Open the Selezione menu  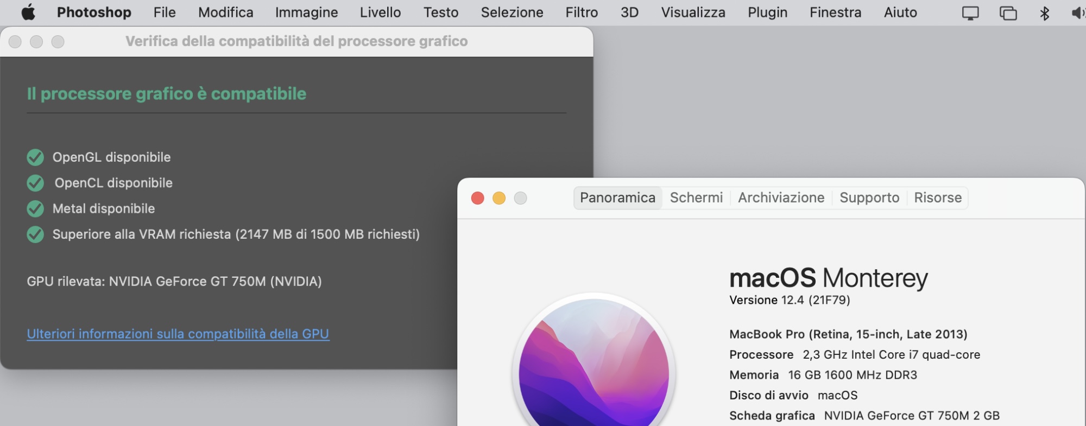pyautogui.click(x=512, y=12)
